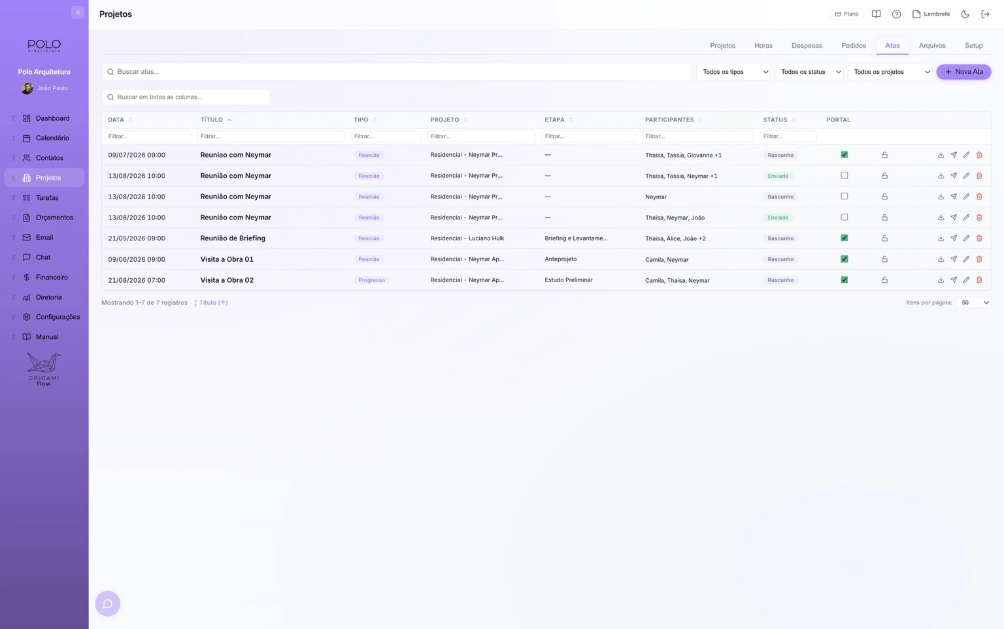The height and width of the screenshot is (629, 1004).
Task: Uncheck Portal for Visita a Obra 01
Action: [845, 259]
